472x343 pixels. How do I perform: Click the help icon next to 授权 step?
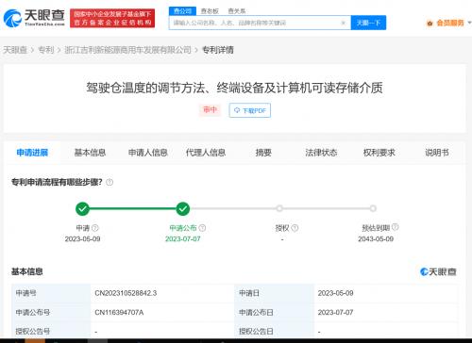[x=295, y=228]
